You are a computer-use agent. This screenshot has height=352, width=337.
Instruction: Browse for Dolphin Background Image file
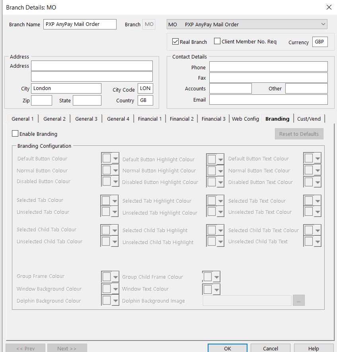point(299,300)
